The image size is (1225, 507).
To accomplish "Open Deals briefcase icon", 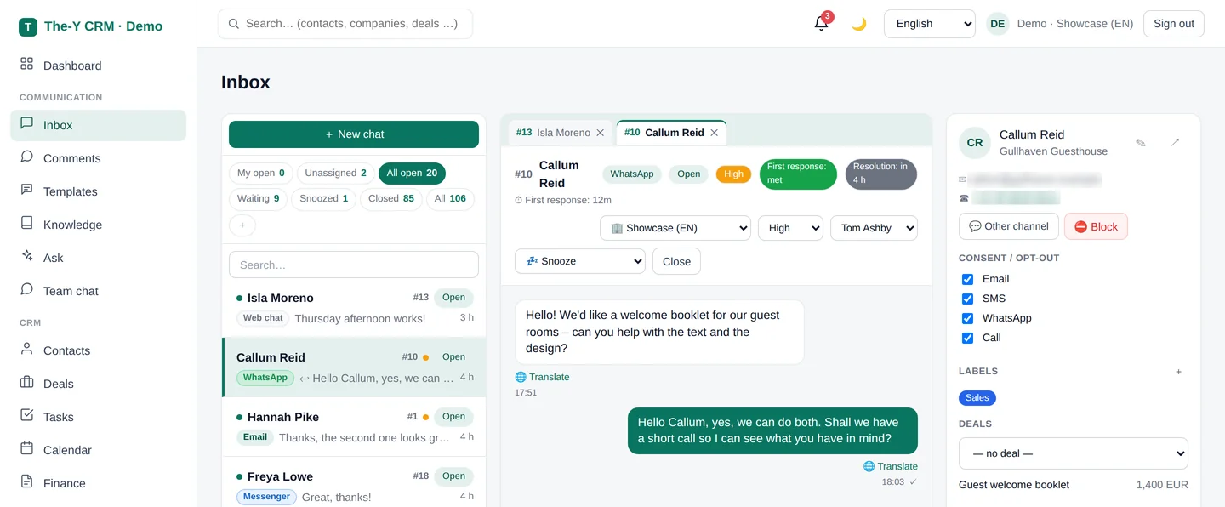I will click(26, 382).
